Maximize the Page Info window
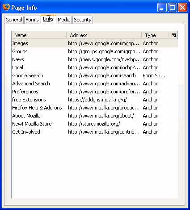 pos(172,7)
